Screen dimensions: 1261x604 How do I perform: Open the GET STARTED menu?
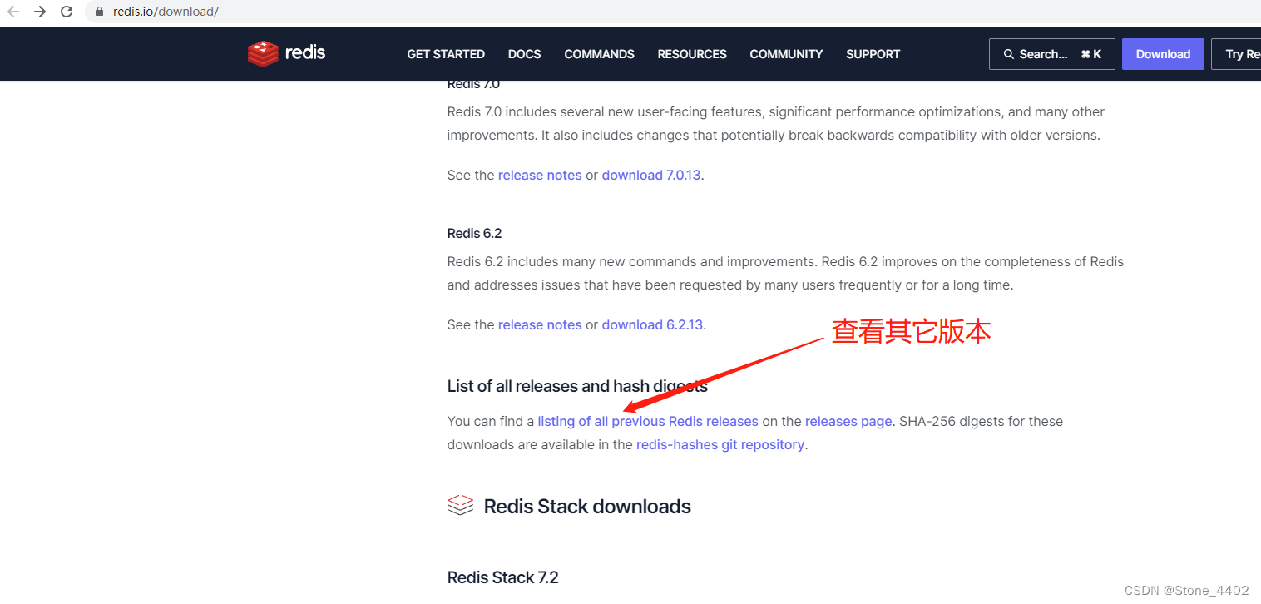(x=446, y=54)
